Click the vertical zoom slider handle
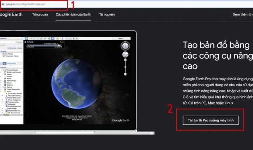The image size is (253, 150). coord(125,67)
